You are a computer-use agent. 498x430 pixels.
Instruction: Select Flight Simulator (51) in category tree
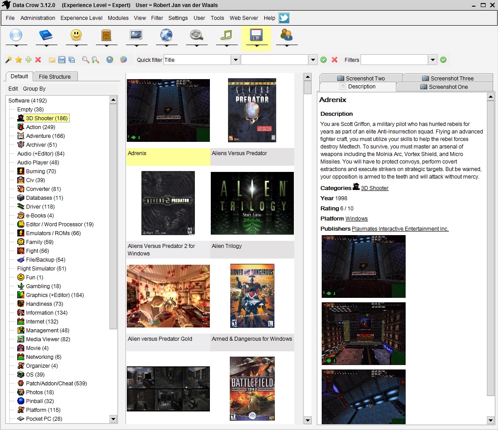[x=42, y=268]
